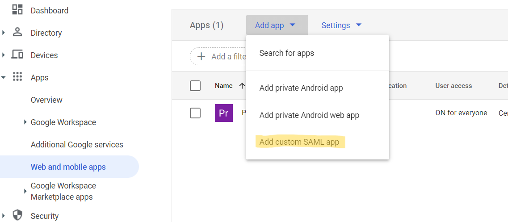The image size is (508, 222).
Task: Expand the Directory section arrow
Action: click(x=3, y=33)
